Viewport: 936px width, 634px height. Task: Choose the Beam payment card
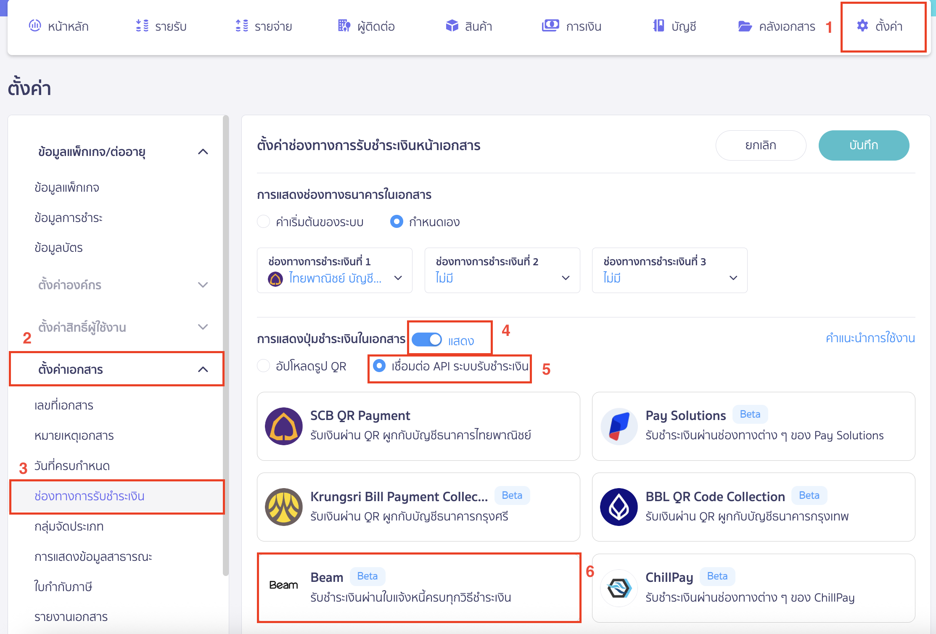coord(418,588)
